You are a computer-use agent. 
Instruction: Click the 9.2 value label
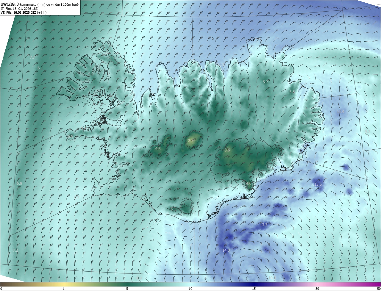(367, 132)
